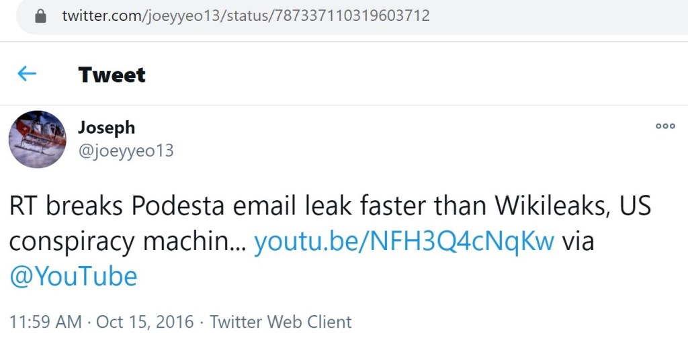
Task: Go back using the blue arrow
Action: [27, 74]
